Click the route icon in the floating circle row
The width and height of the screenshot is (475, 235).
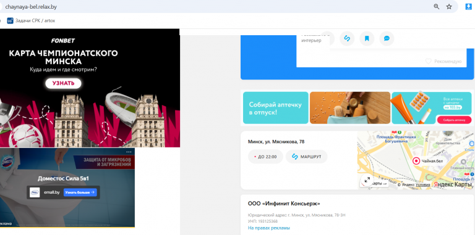347,38
